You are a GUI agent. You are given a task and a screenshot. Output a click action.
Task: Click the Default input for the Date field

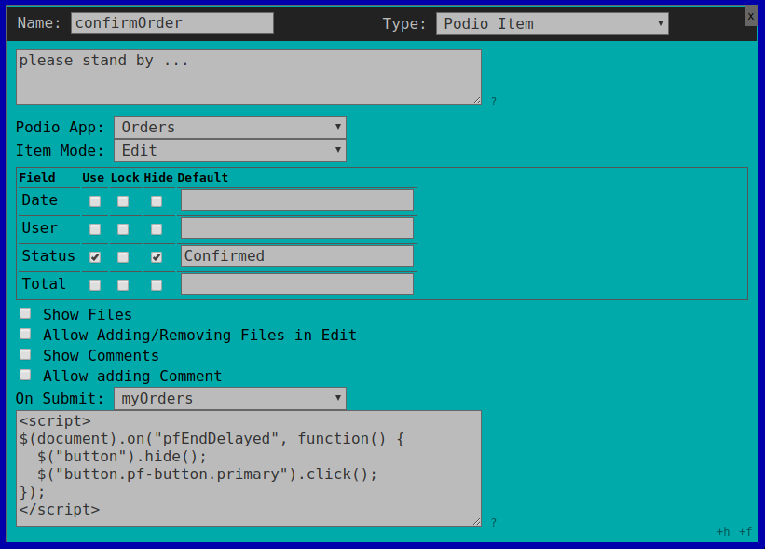(x=297, y=200)
